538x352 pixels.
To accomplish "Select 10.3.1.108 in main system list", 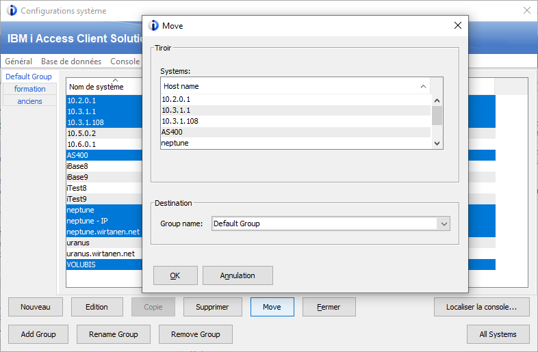I will [x=104, y=122].
